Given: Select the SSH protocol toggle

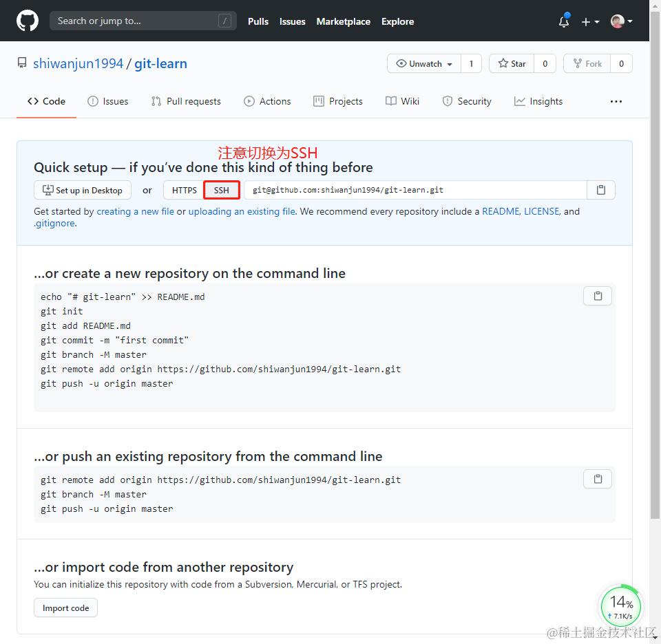Looking at the screenshot, I should (x=221, y=191).
